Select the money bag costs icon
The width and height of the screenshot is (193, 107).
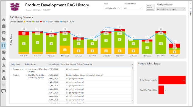[x=4, y=78]
